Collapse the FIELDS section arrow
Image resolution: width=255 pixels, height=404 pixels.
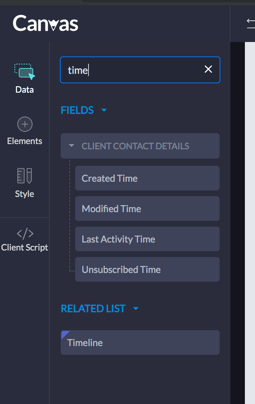click(104, 110)
